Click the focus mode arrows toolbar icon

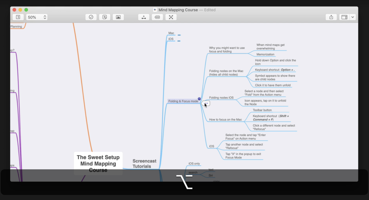point(171,17)
